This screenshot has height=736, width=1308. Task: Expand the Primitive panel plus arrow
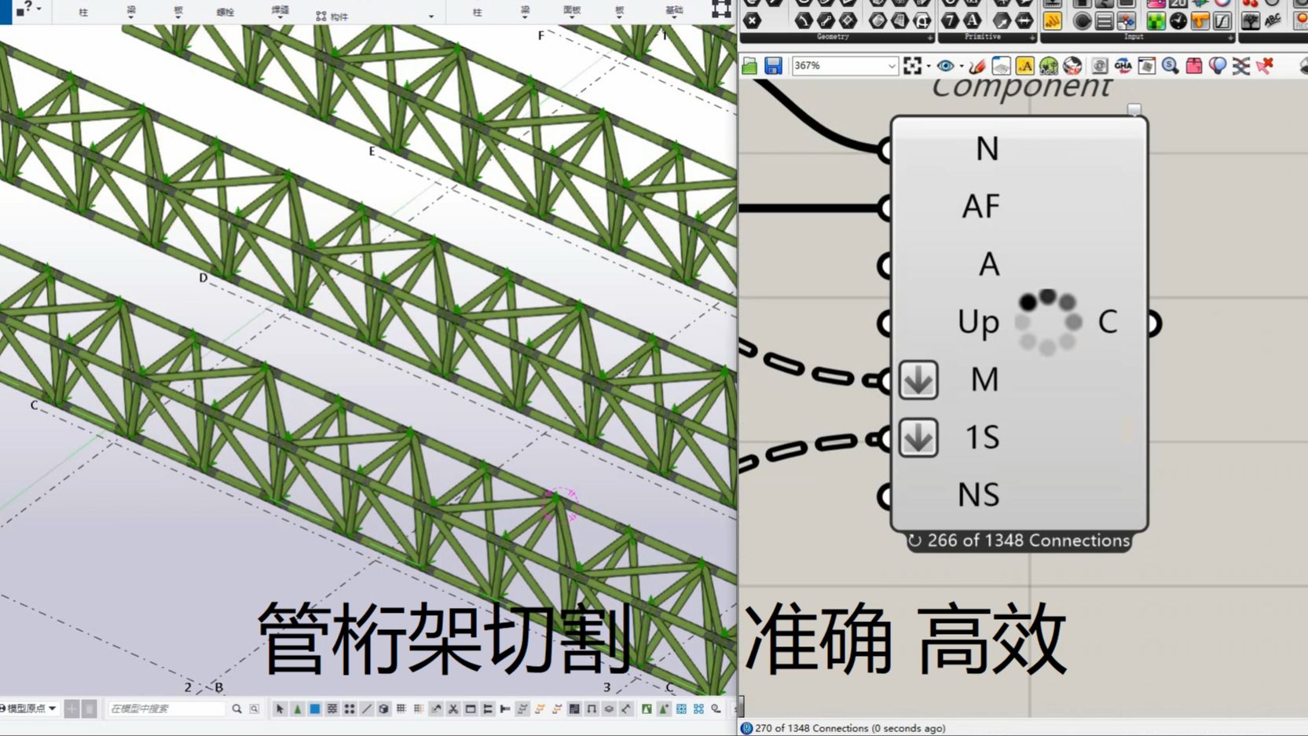pyautogui.click(x=1031, y=37)
